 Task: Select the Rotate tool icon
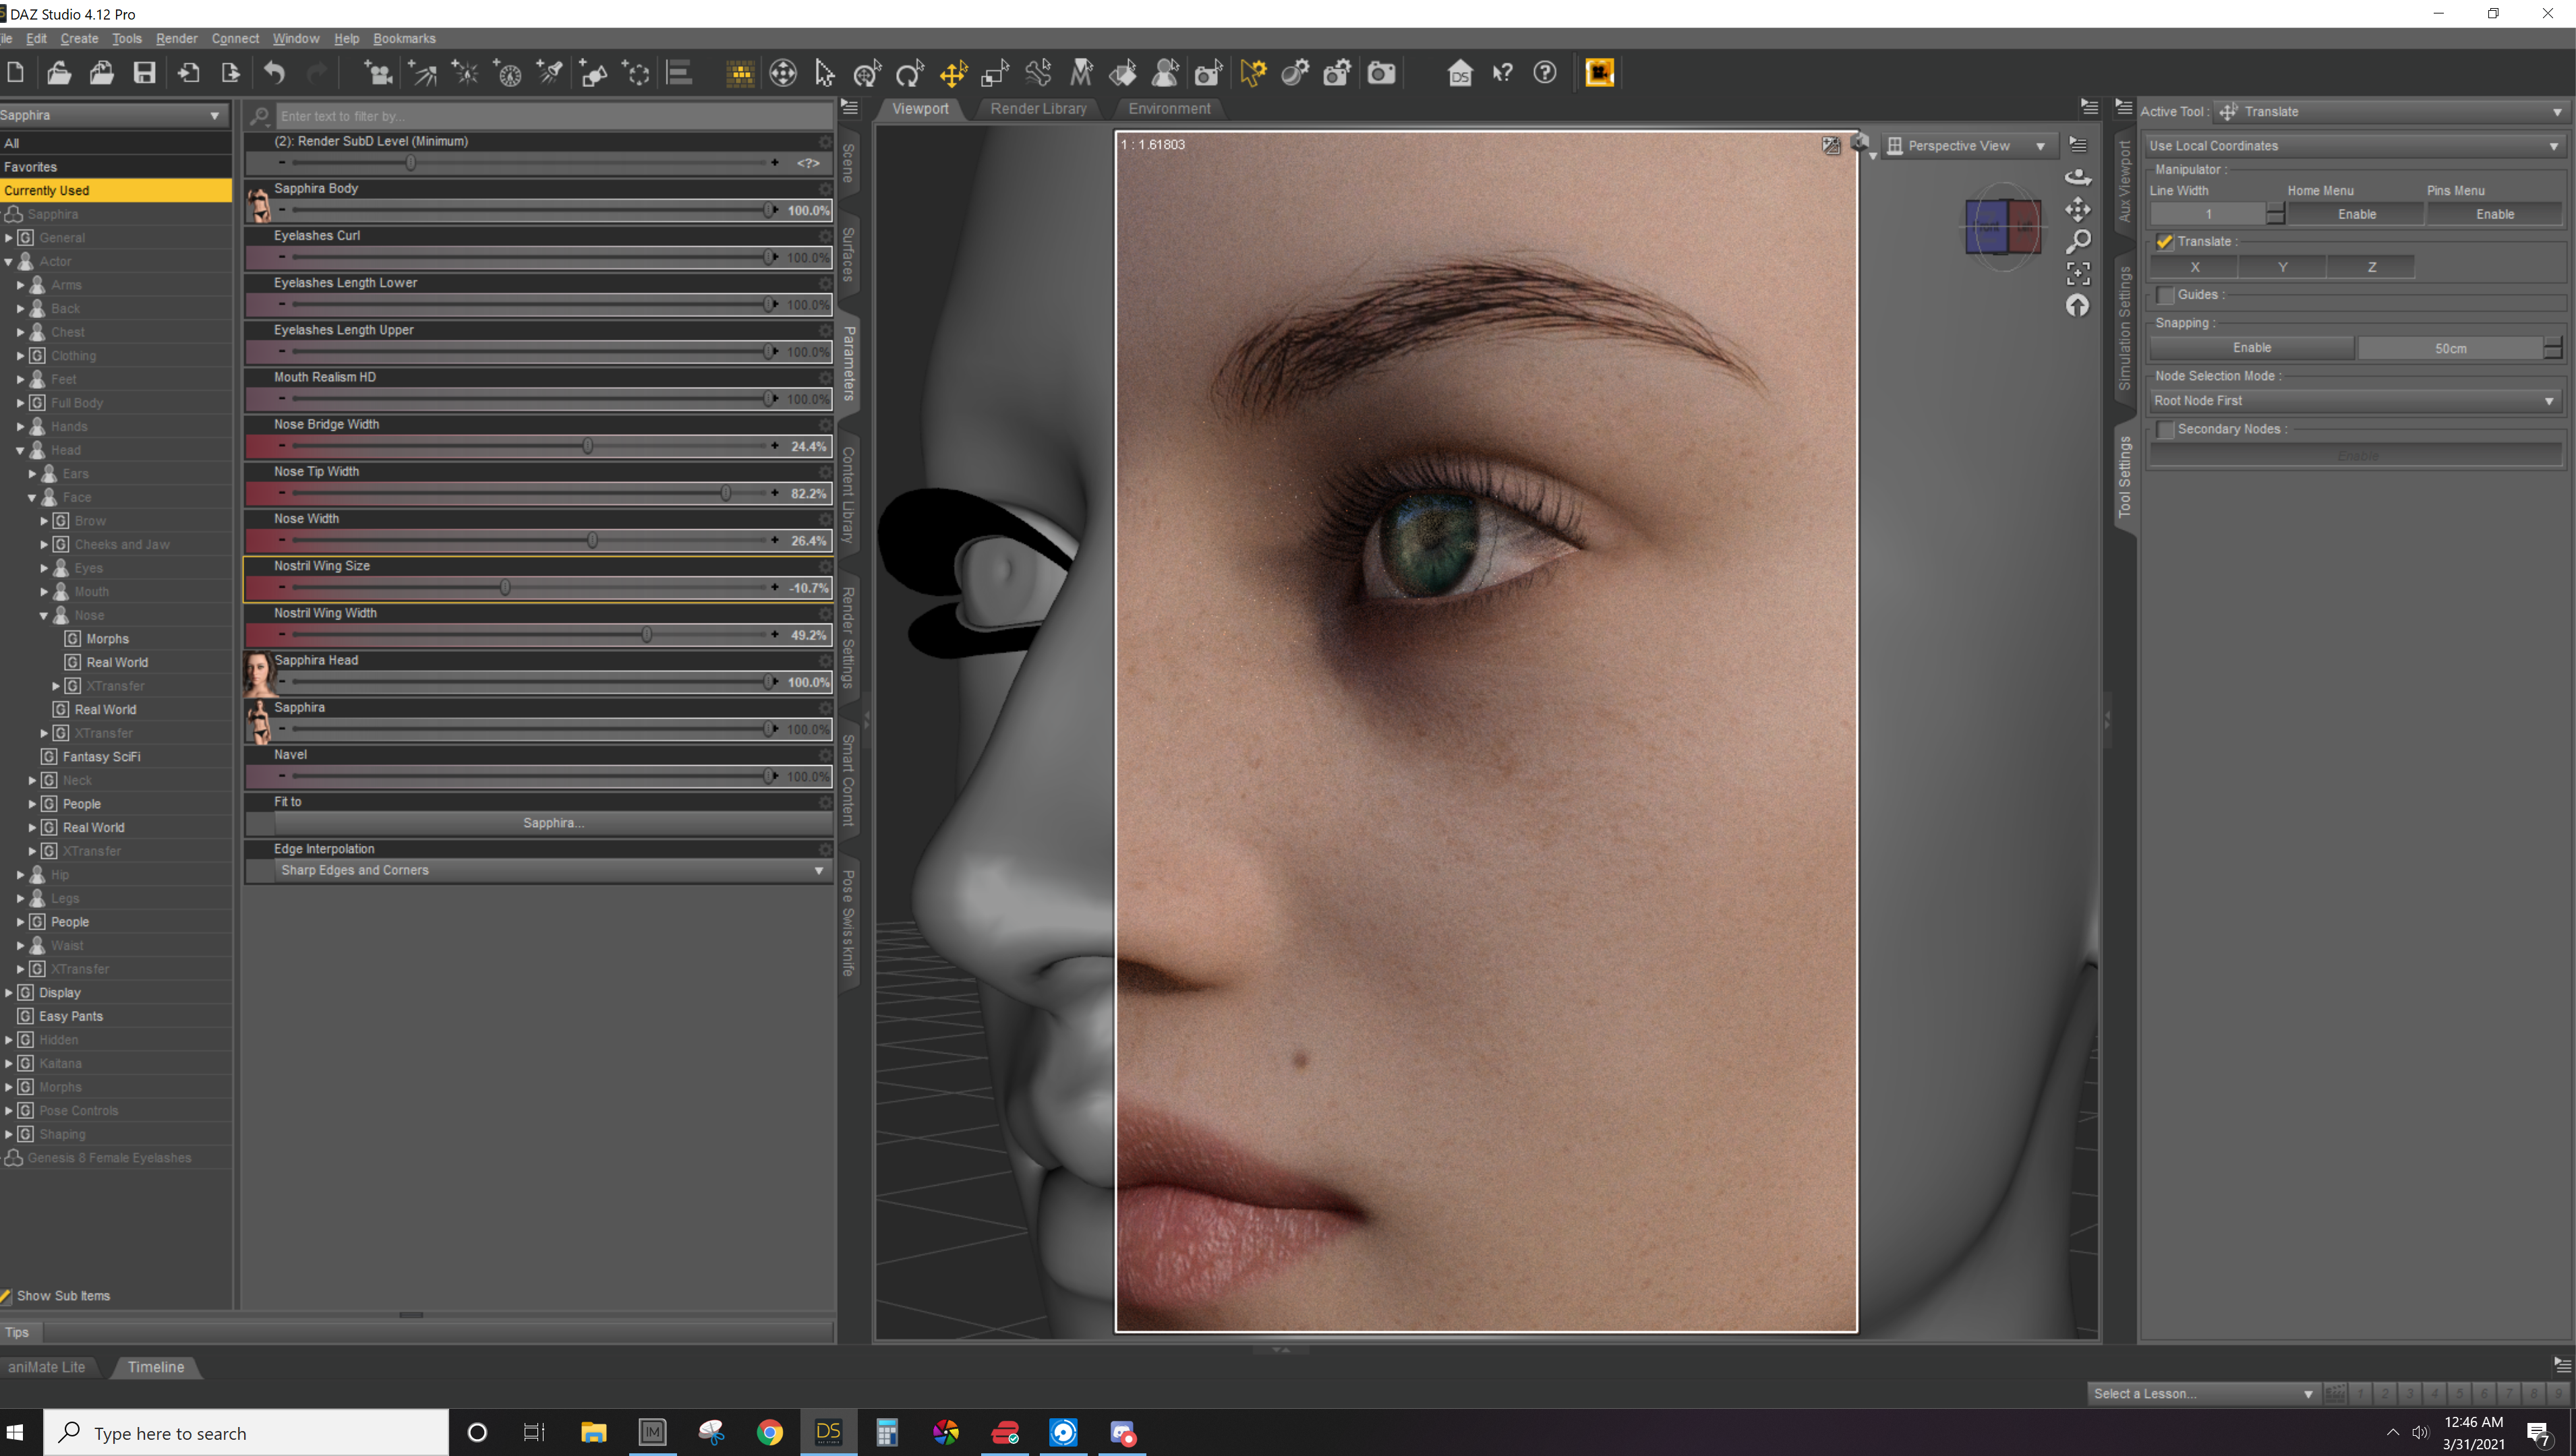point(909,73)
